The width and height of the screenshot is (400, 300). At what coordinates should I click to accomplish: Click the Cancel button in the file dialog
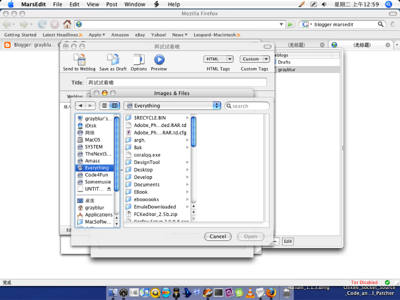tap(218, 236)
